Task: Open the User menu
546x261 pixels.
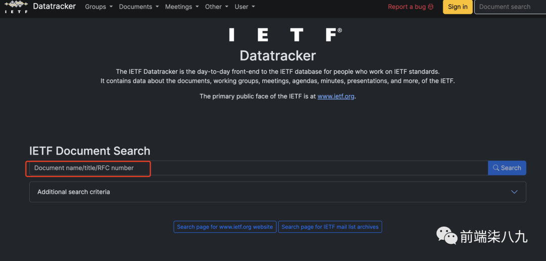Action: pos(245,7)
